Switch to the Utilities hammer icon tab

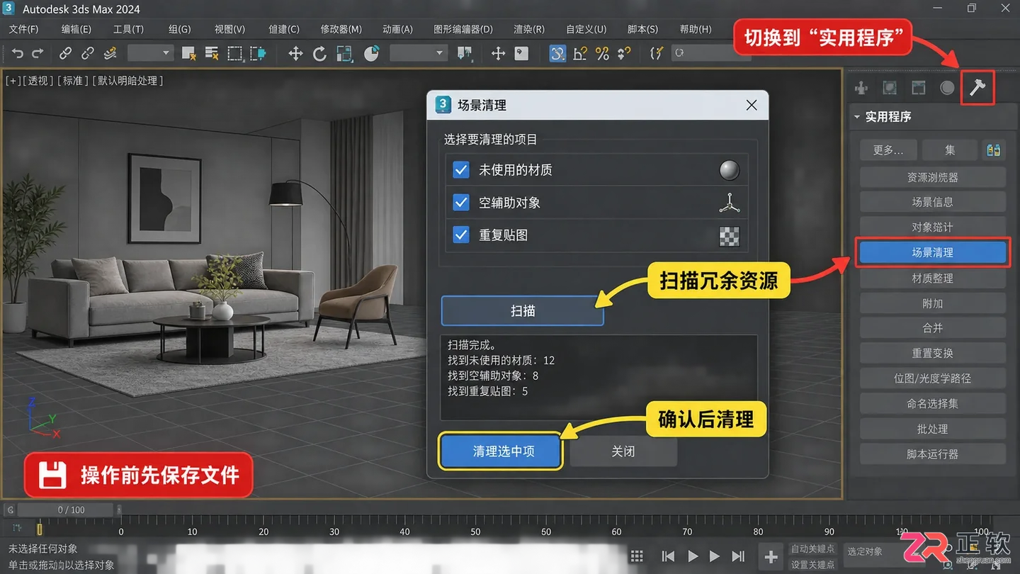coord(977,88)
